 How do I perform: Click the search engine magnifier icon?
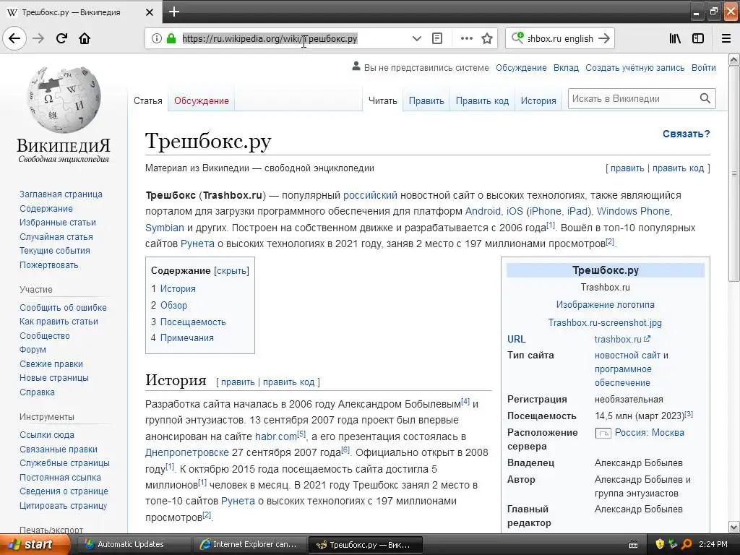coord(517,38)
